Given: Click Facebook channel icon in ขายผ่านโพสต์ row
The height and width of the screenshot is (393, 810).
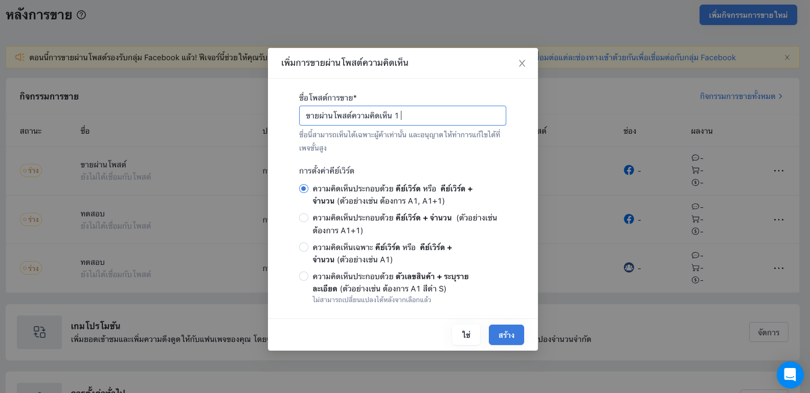Looking at the screenshot, I should pyautogui.click(x=629, y=170).
